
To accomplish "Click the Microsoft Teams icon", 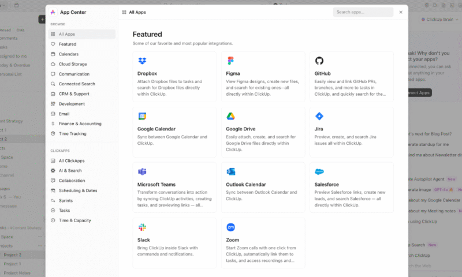I will [x=142, y=171].
